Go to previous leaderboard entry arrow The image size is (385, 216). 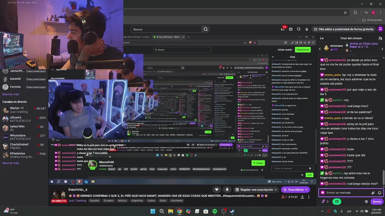[320, 49]
